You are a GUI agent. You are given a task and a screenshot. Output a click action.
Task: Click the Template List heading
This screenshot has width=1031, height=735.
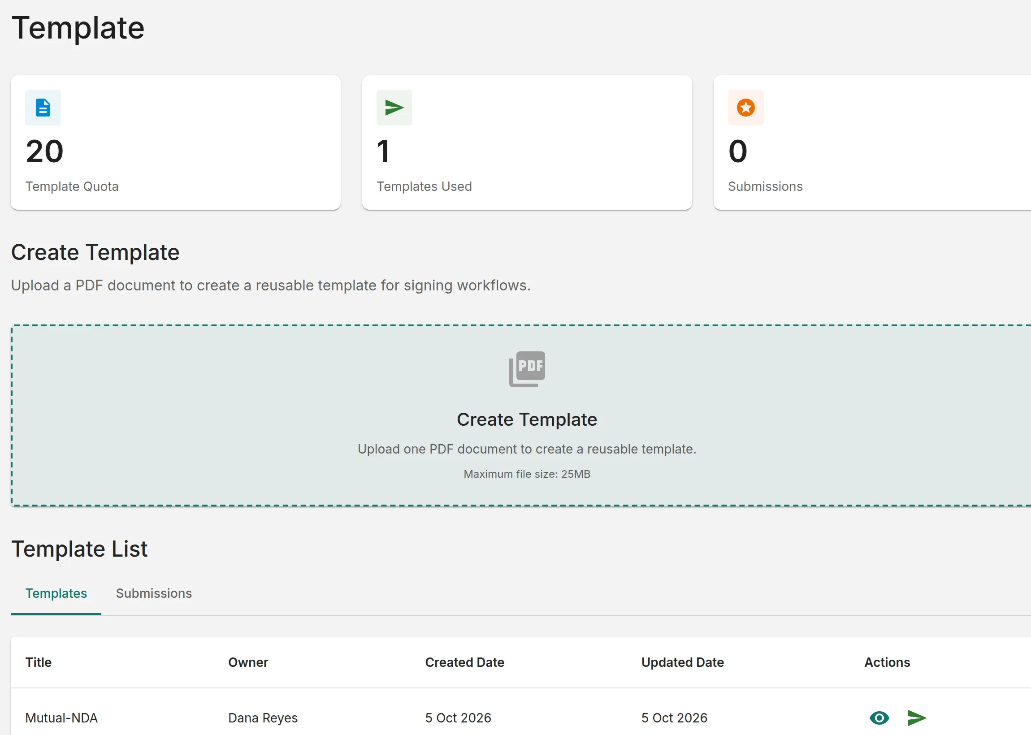[x=79, y=549]
